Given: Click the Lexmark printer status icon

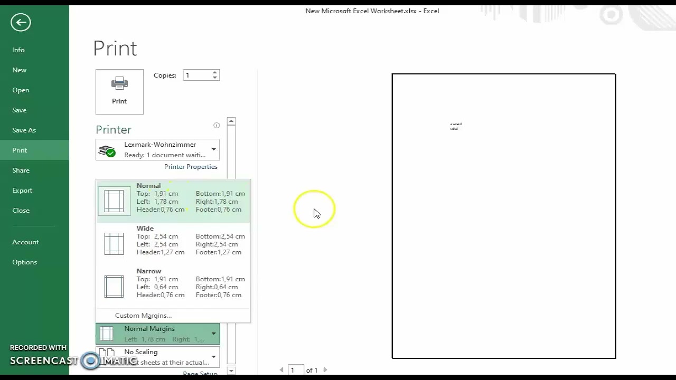Looking at the screenshot, I should [107, 151].
